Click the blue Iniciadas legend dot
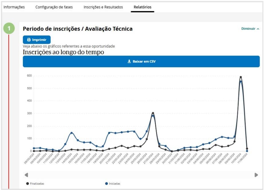 pos(107,183)
